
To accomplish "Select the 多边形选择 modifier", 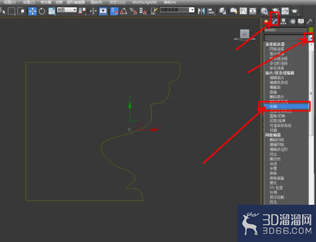I will click(x=279, y=63).
